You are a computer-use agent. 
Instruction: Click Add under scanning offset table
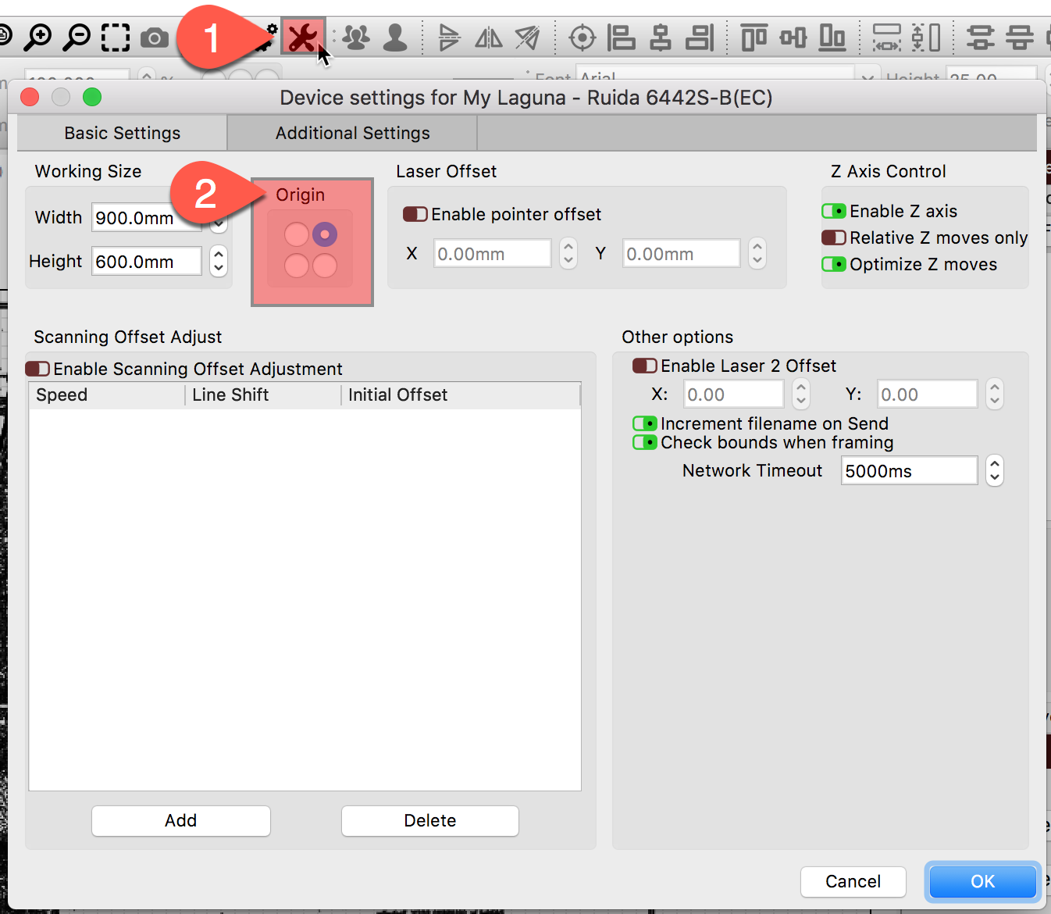(181, 820)
